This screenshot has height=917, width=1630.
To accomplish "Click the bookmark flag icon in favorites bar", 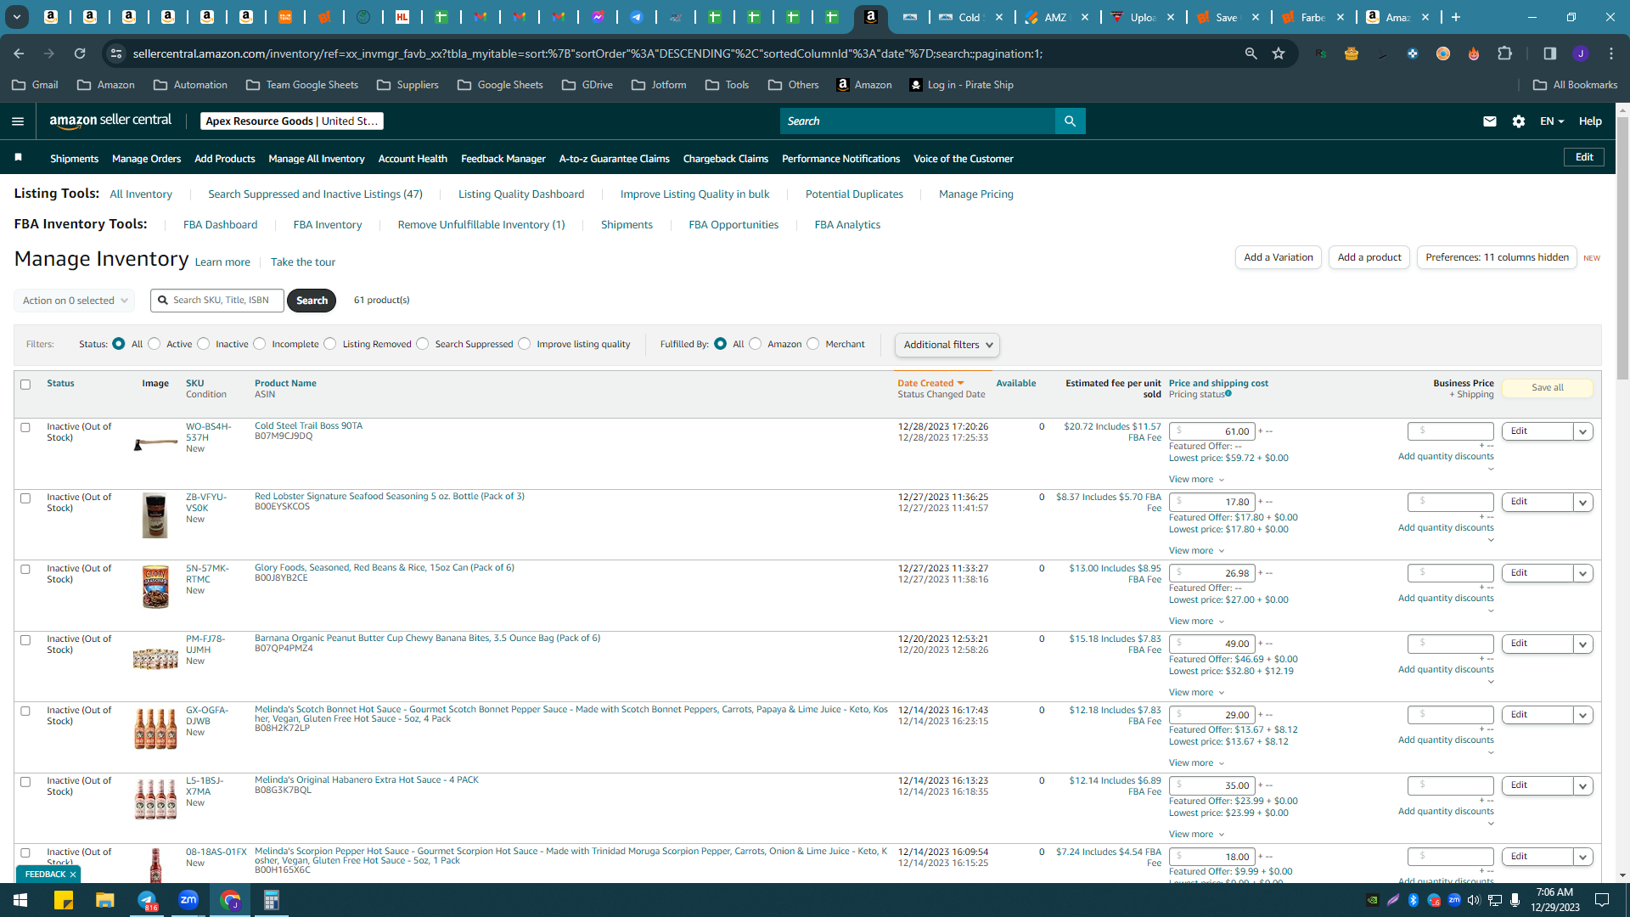I will 19,158.
